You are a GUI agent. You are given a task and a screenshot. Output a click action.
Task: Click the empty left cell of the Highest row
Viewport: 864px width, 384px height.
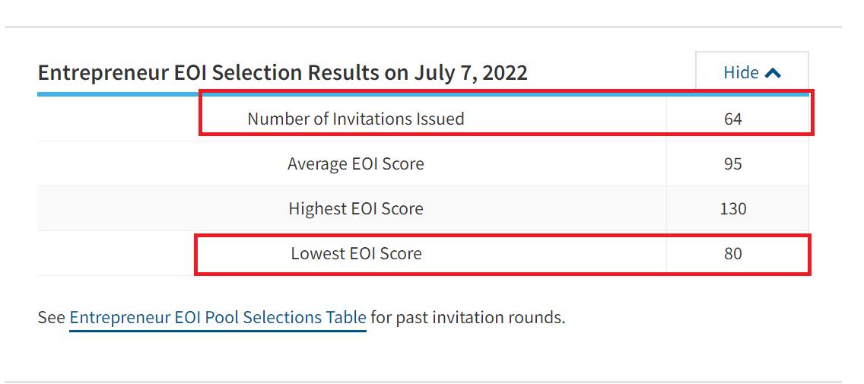(x=114, y=208)
